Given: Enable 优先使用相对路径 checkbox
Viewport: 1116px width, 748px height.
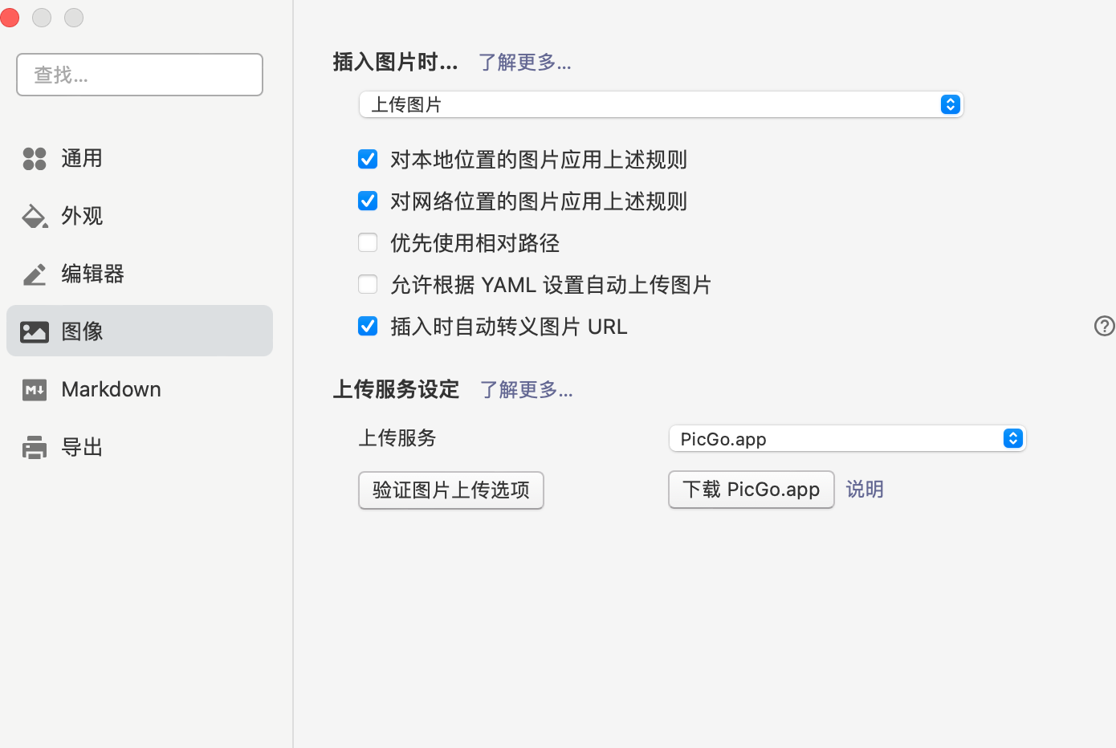Looking at the screenshot, I should [368, 243].
